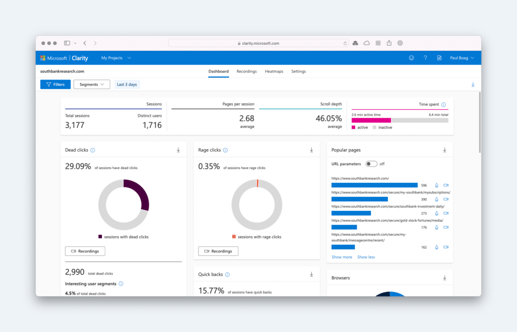Image resolution: width=517 pixels, height=332 pixels.
Task: Click Show more under Popular pages
Action: (x=342, y=257)
